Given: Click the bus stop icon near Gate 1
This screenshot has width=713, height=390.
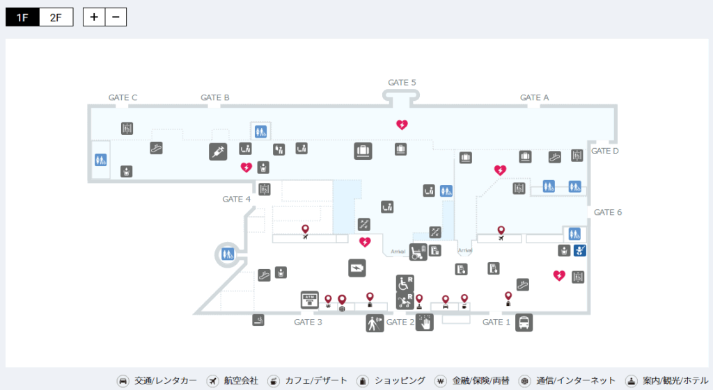Looking at the screenshot, I should 524,323.
